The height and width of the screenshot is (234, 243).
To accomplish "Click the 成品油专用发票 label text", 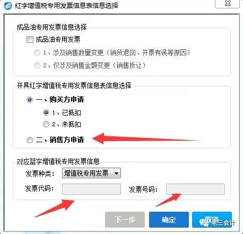I will point(58,39).
